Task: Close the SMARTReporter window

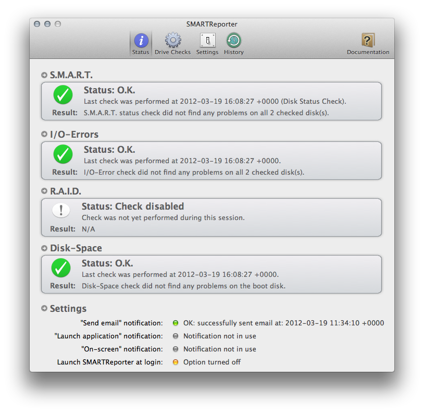Action: (x=37, y=24)
